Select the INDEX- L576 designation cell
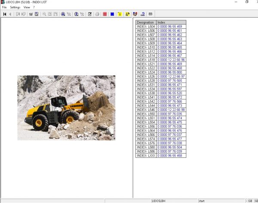This screenshot has width=258, height=203. coord(146,143)
